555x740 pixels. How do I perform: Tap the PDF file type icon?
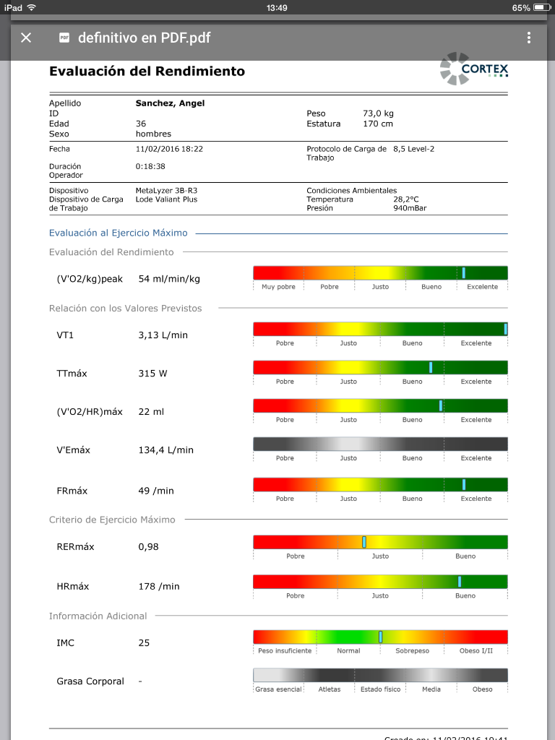(64, 38)
